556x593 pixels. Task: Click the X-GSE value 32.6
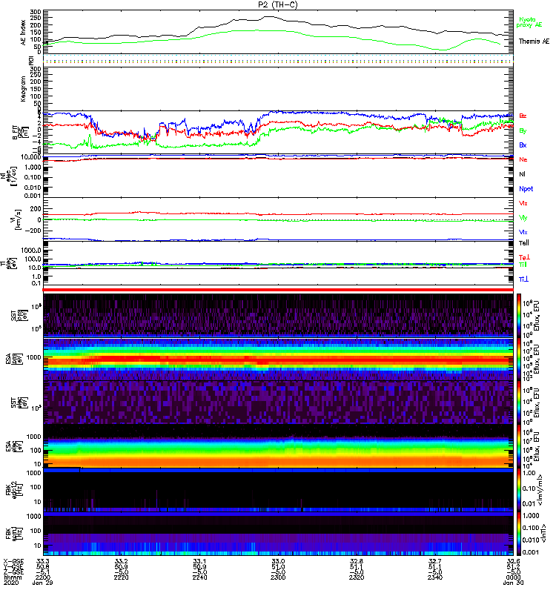[x=513, y=561]
